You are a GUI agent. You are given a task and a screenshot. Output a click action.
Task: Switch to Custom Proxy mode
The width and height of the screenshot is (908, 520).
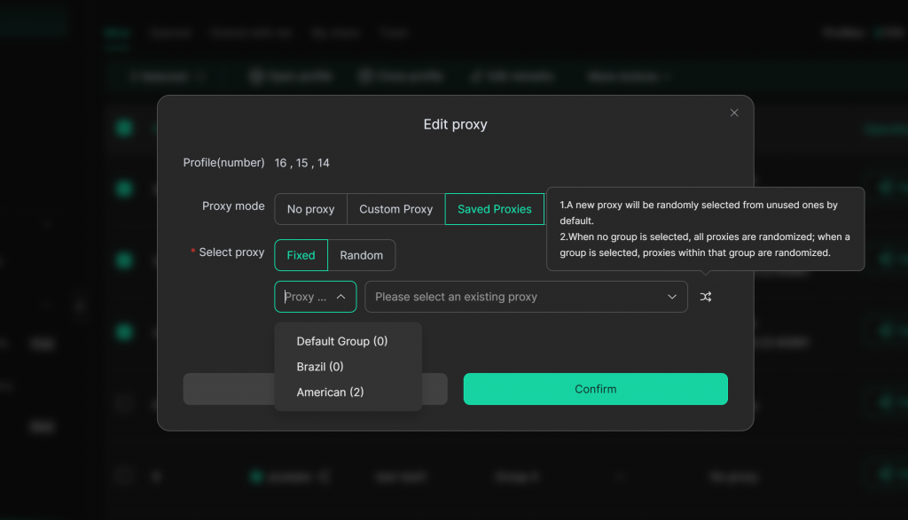[395, 209]
